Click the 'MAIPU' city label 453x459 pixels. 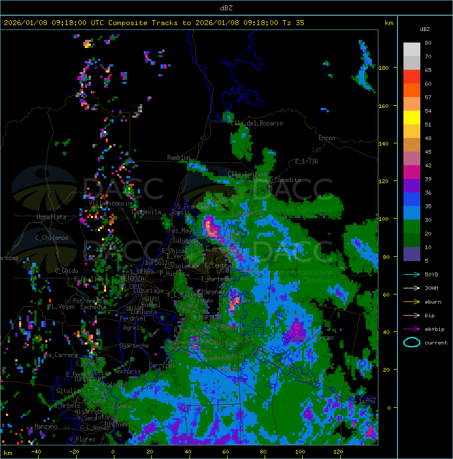click(x=150, y=299)
